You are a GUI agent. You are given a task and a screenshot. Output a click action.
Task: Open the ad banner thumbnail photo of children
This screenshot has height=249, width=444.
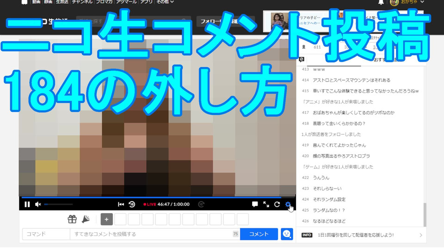[279, 21]
